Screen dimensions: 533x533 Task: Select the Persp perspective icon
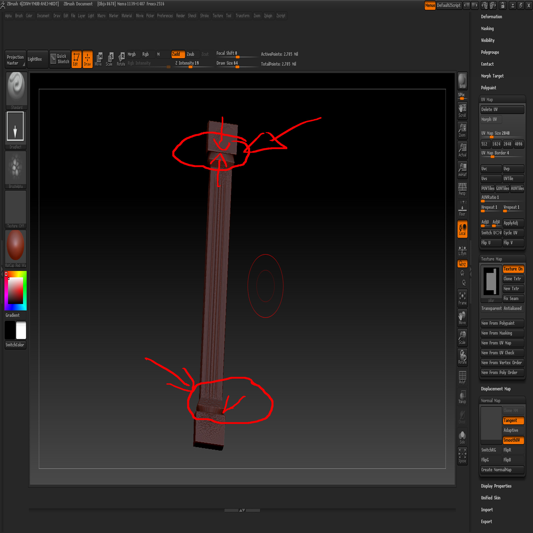pos(462,189)
